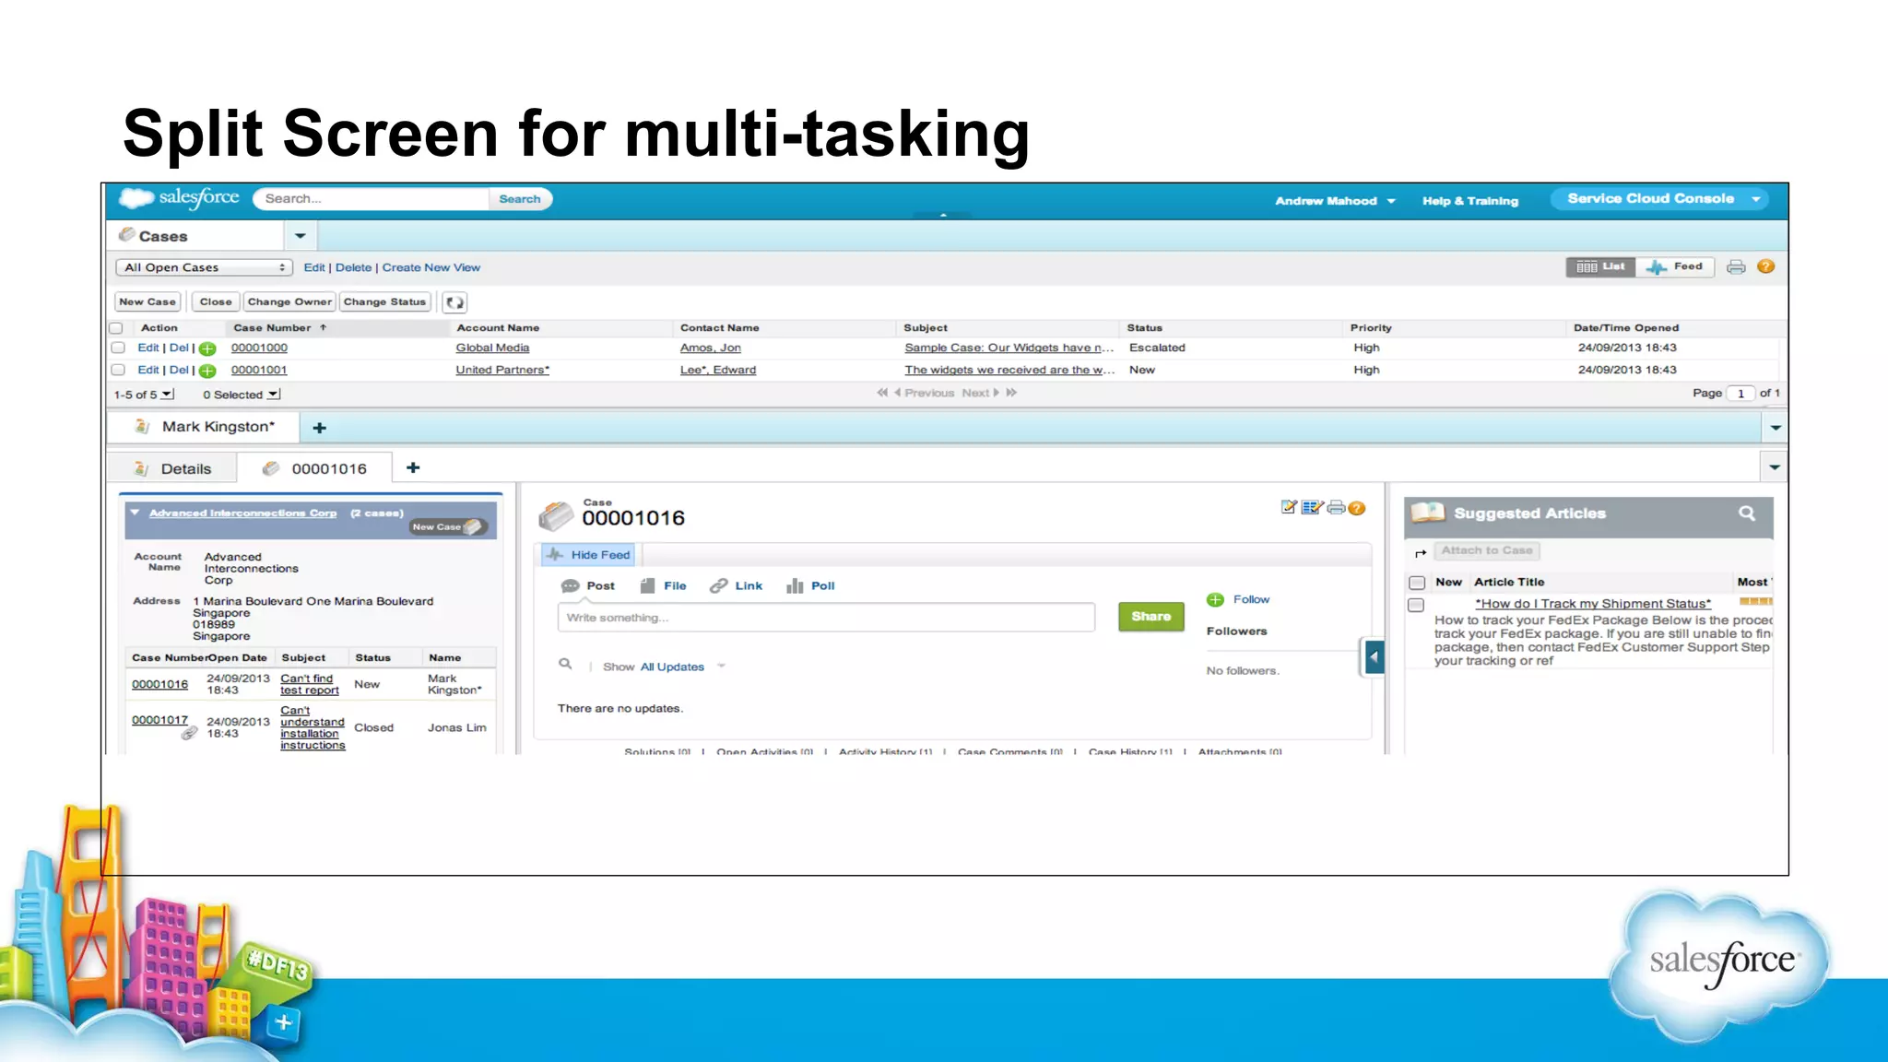Select the File icon in the feed publisher
Viewport: 1888px width, 1062px height.
648,586
